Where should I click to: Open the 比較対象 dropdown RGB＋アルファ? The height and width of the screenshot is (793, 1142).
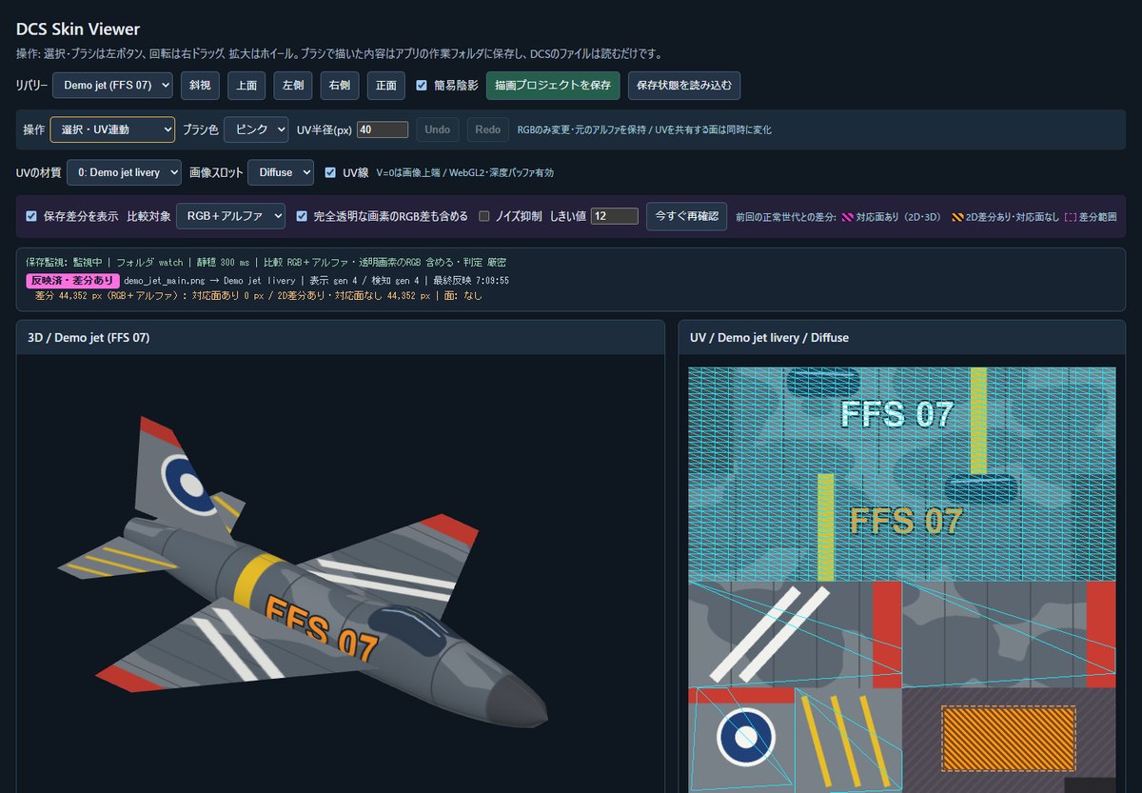(230, 216)
